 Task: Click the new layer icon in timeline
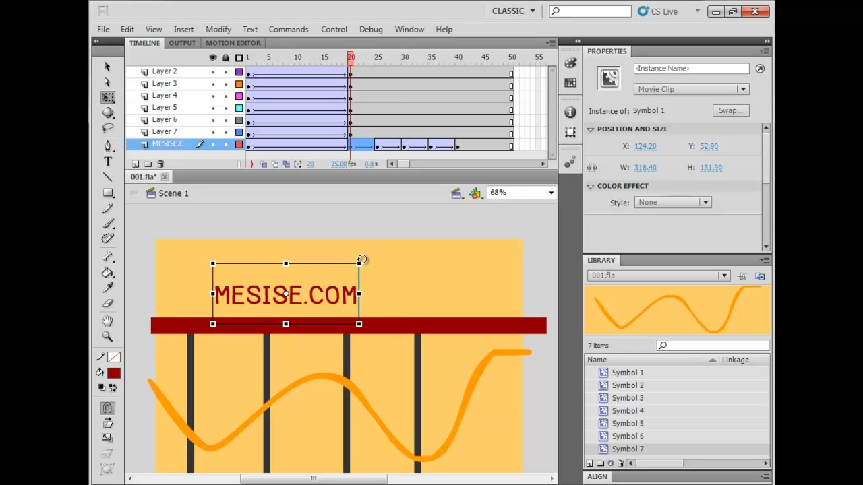point(136,164)
